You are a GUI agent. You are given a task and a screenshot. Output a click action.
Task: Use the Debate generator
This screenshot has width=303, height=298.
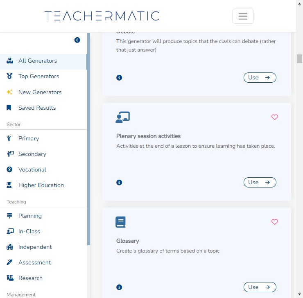(260, 78)
